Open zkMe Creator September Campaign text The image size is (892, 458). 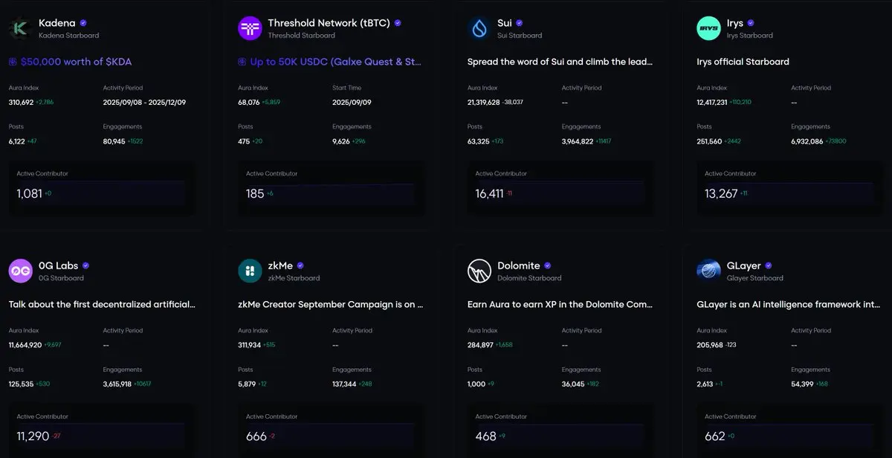coord(331,304)
